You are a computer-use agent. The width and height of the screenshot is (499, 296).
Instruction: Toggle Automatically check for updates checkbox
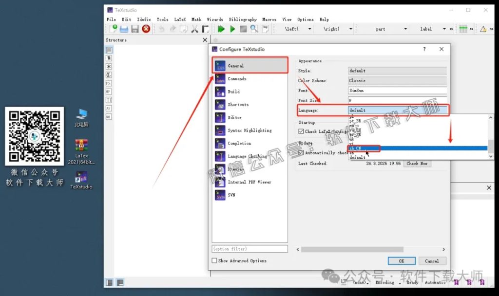point(301,153)
